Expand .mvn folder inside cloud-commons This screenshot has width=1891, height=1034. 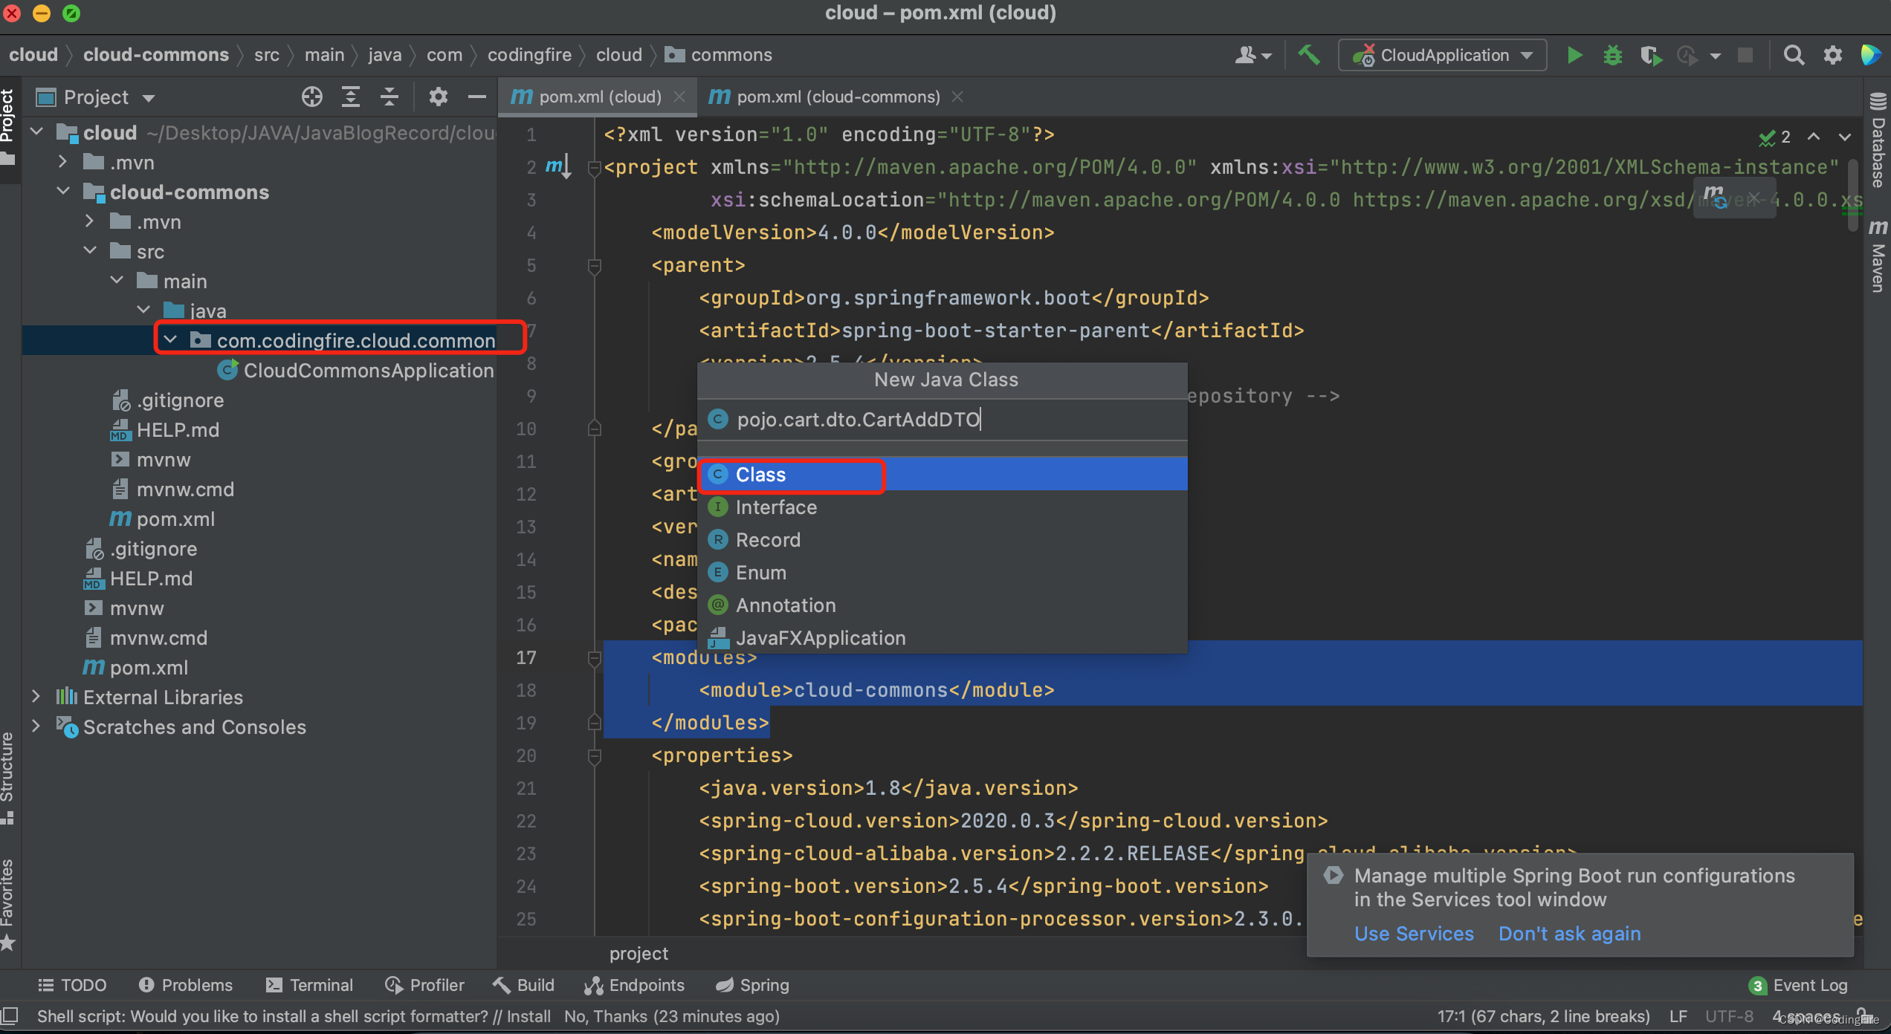click(x=90, y=221)
